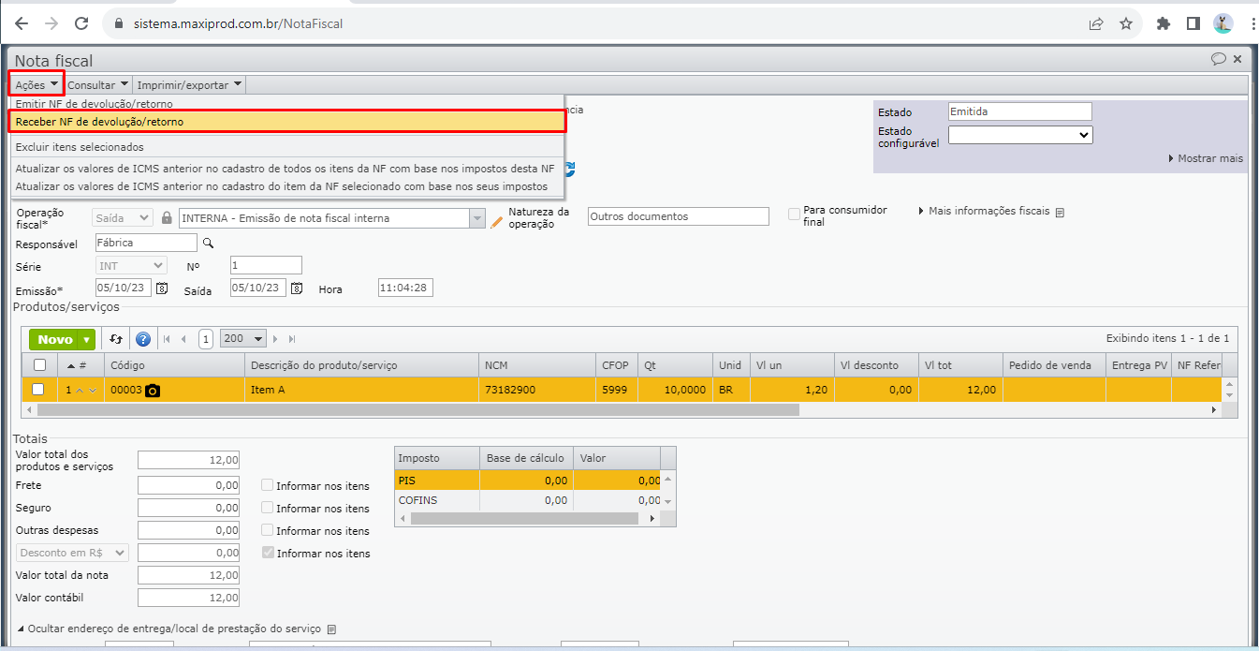Expand the 200 items-per-page dropdown
Viewport: 1259px width, 651px height.
click(x=242, y=339)
